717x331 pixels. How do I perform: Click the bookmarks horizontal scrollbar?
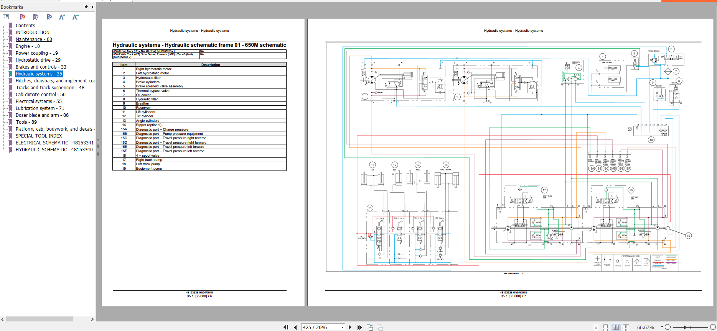pyautogui.click(x=39, y=319)
